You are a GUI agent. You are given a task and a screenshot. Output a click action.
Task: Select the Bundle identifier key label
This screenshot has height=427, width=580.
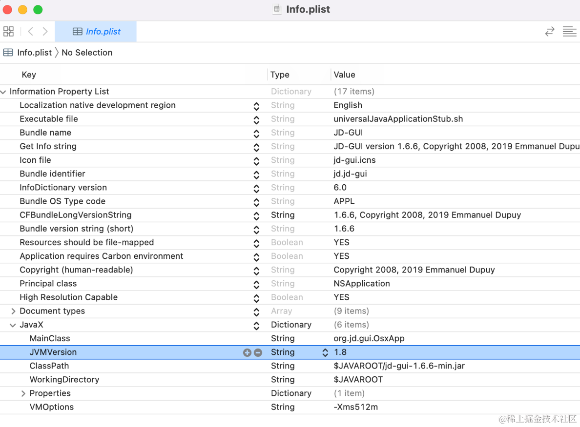pos(52,174)
